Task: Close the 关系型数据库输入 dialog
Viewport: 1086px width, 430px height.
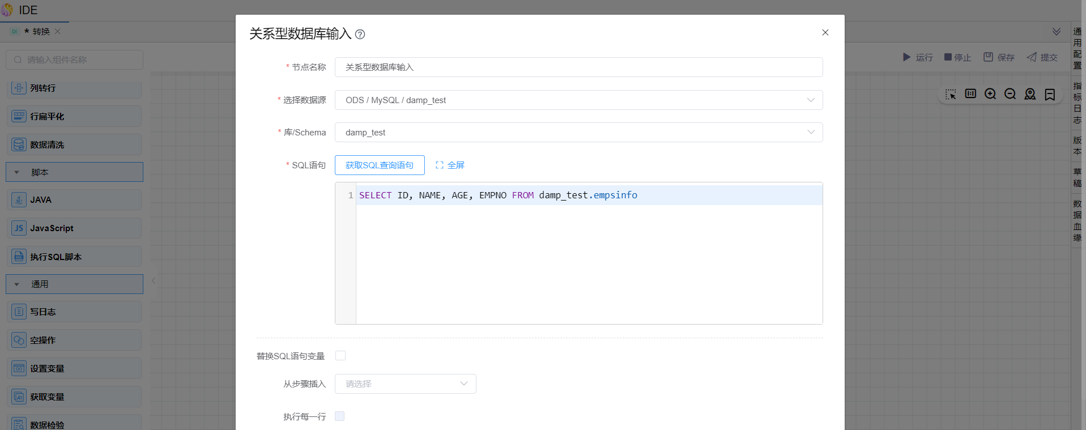Action: click(x=825, y=33)
